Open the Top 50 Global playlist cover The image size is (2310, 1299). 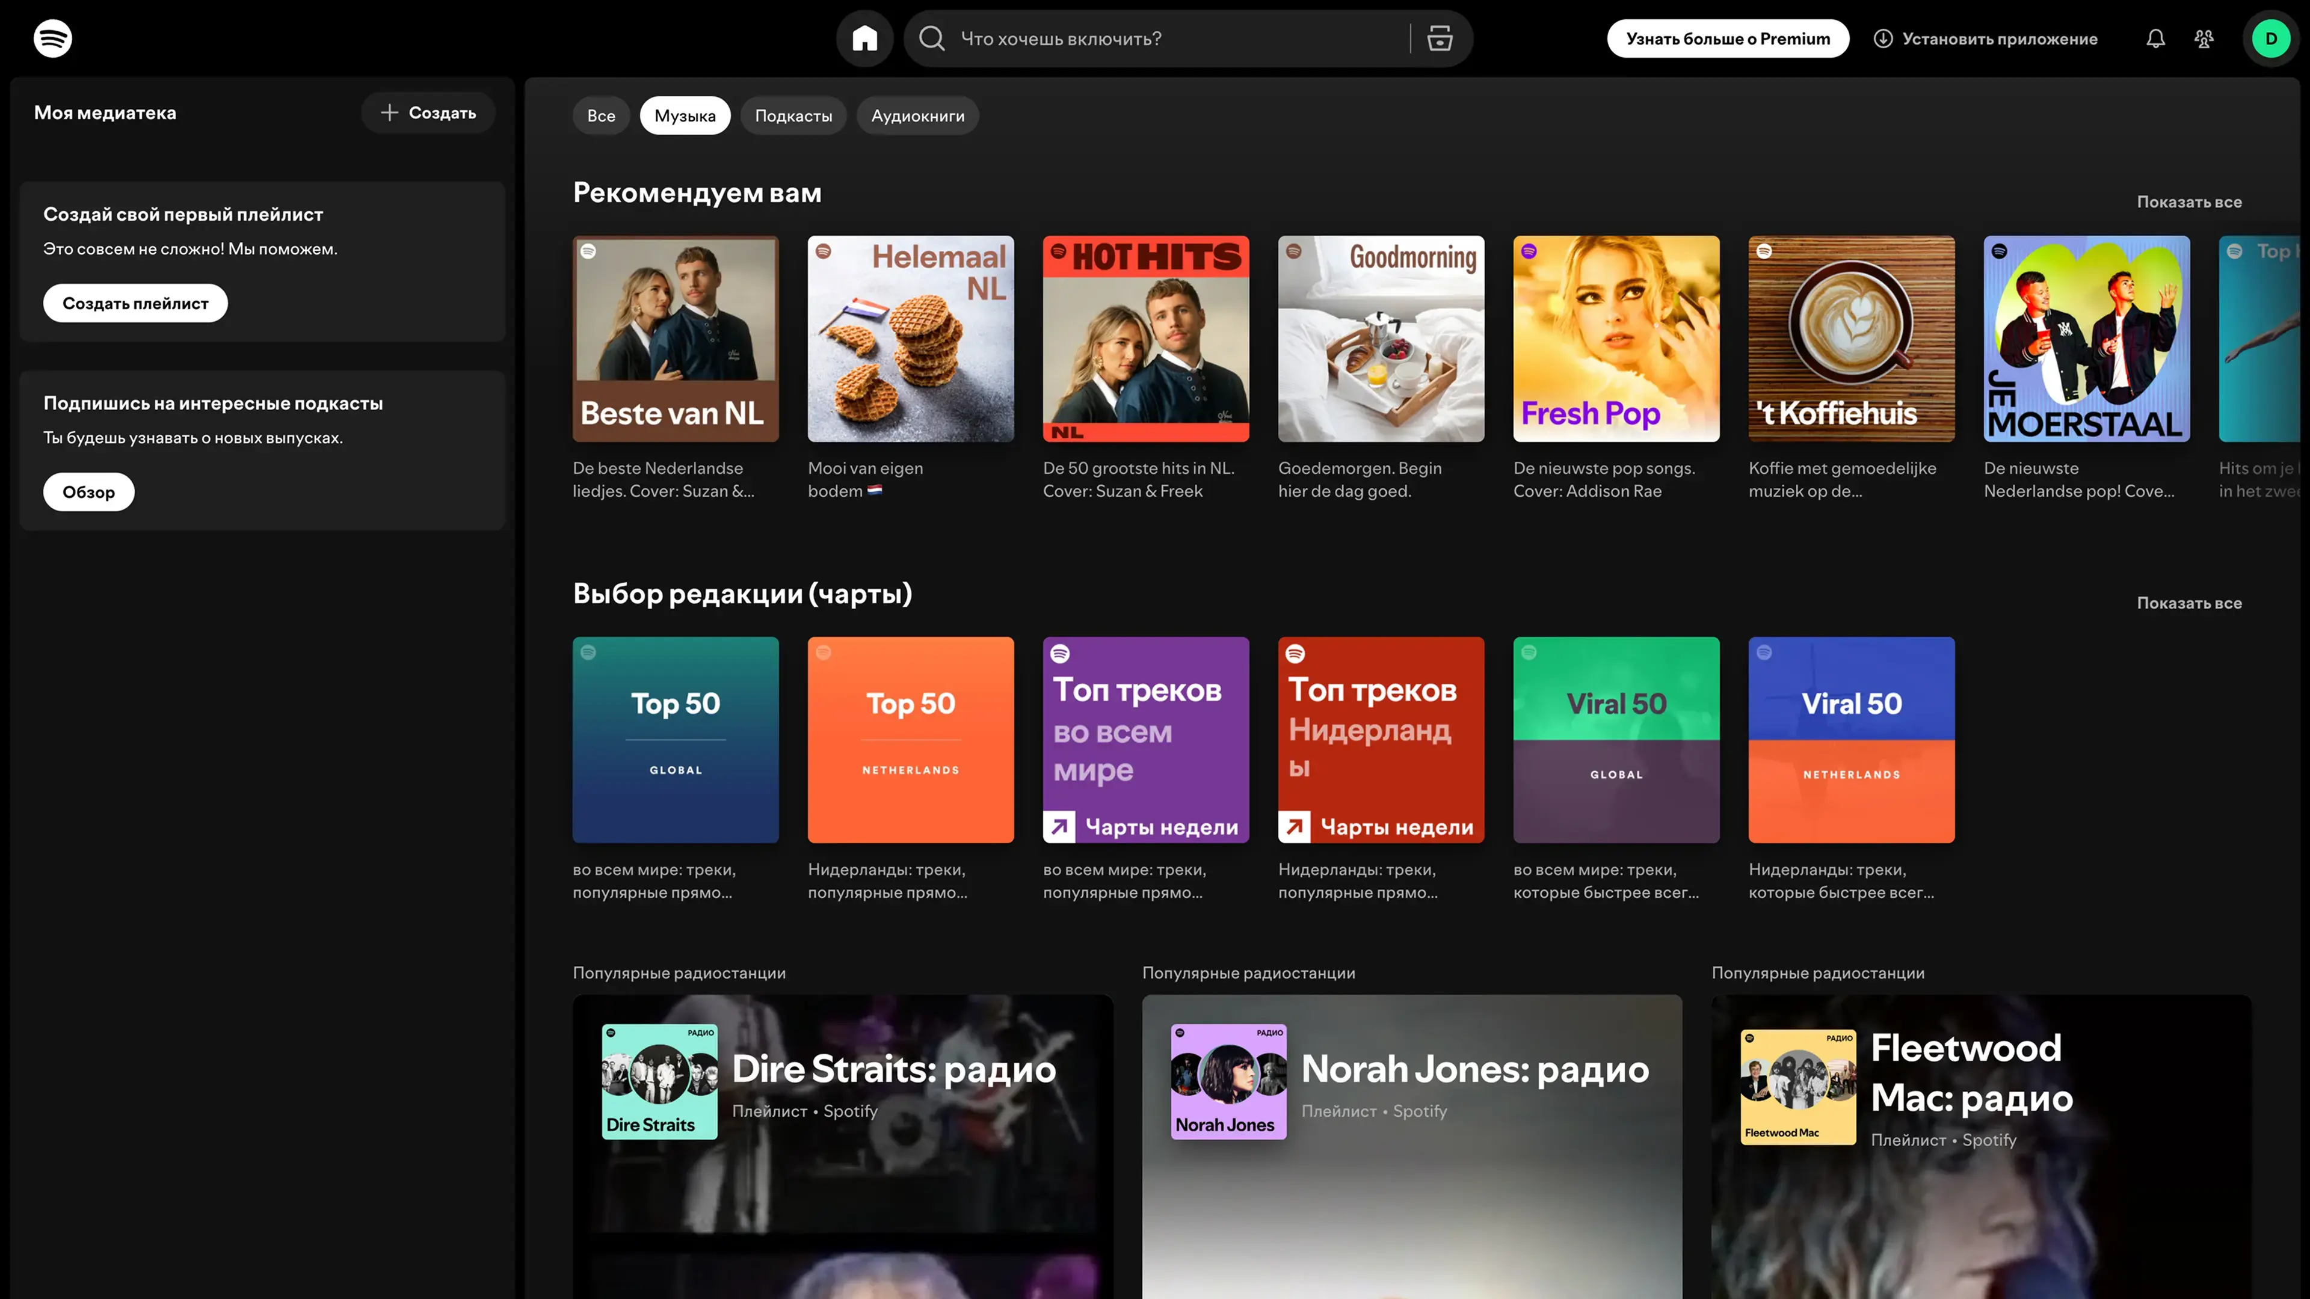675,740
